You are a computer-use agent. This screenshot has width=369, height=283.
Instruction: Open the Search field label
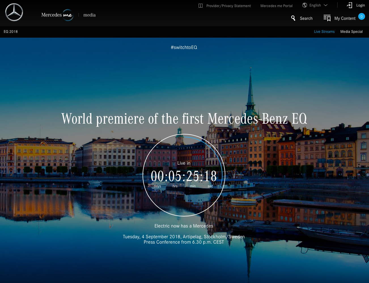tap(306, 18)
